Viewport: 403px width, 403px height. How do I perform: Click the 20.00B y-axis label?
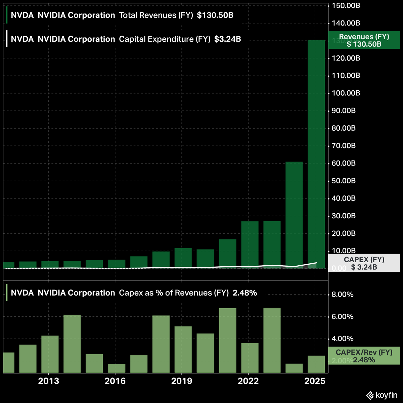coord(344,233)
